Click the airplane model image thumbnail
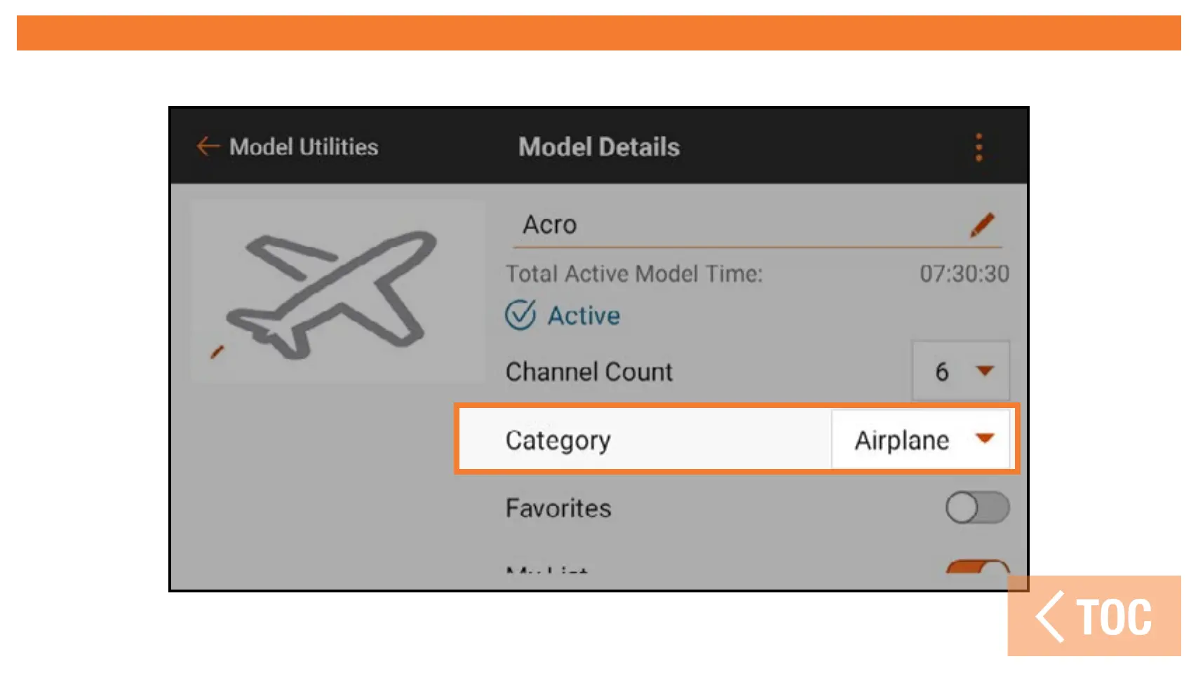The height and width of the screenshot is (673, 1198). [337, 291]
